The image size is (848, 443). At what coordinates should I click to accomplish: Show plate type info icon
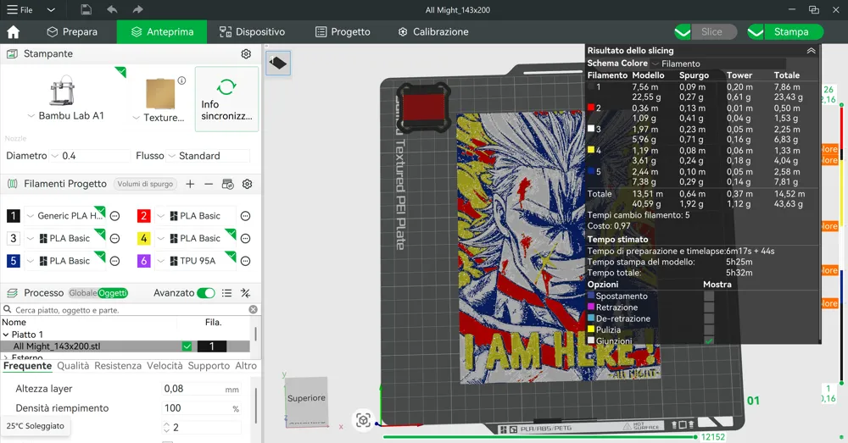182,80
